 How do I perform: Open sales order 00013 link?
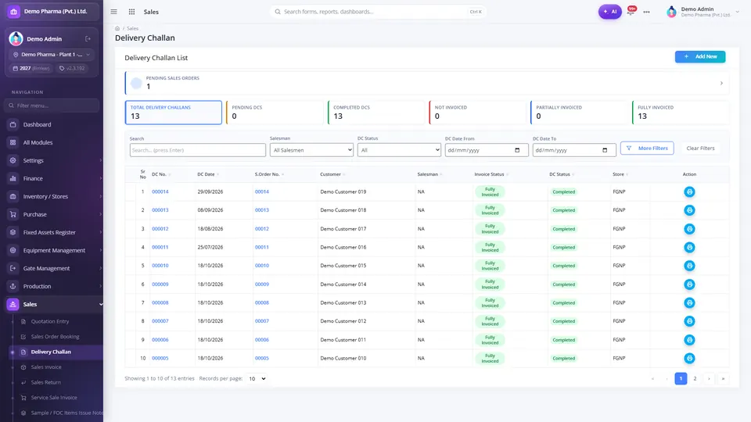[262, 210]
